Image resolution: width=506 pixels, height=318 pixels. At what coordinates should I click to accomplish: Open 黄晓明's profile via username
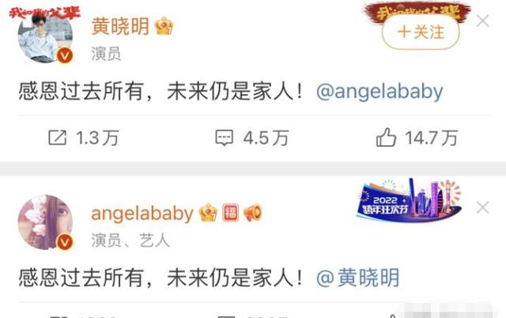(x=120, y=26)
